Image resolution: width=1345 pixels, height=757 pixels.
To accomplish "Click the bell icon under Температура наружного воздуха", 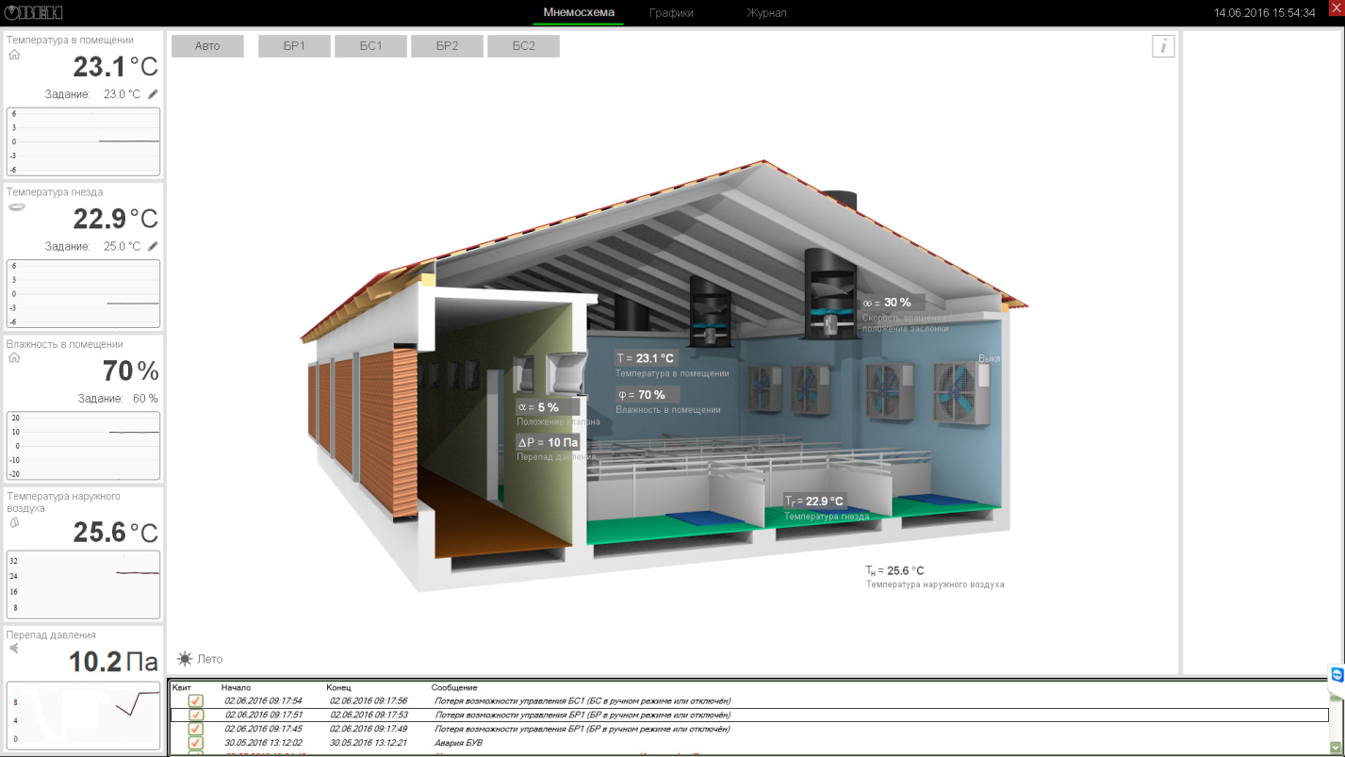I will [x=14, y=522].
